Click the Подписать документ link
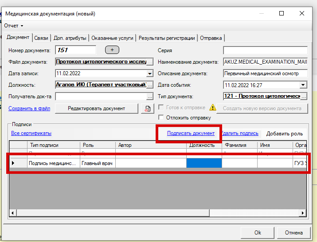Image resolution: width=317 pixels, height=242 pixels. [191, 133]
